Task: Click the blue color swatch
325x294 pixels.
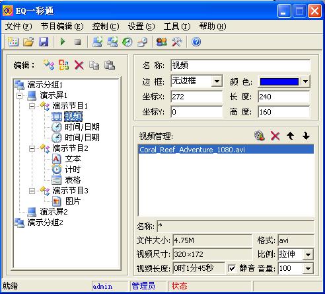Action: (279, 81)
